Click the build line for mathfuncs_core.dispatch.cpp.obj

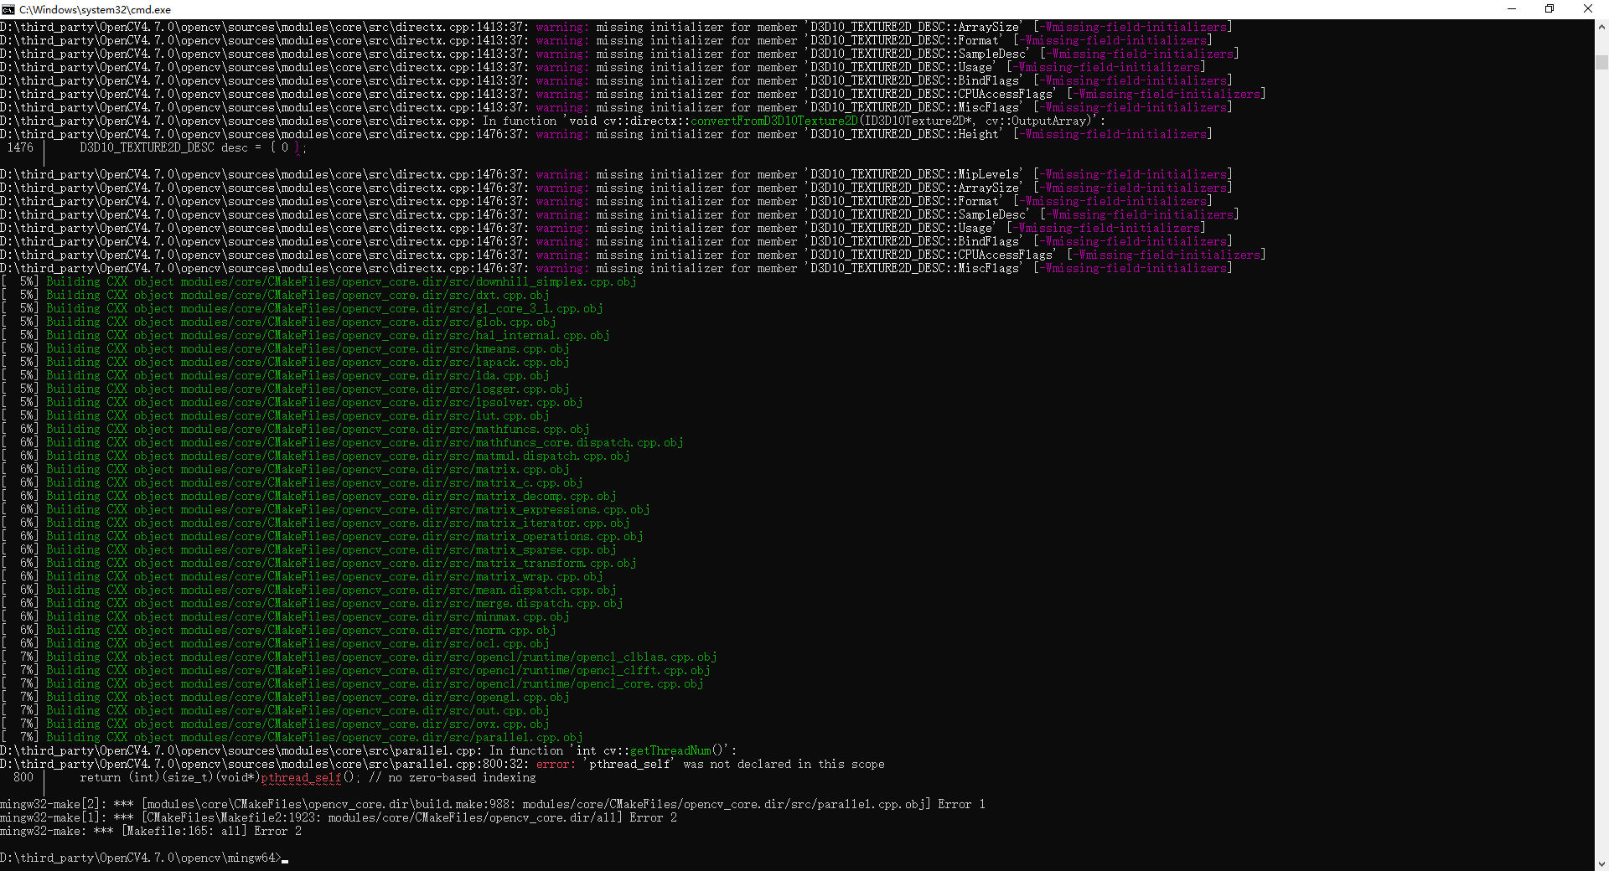click(342, 442)
